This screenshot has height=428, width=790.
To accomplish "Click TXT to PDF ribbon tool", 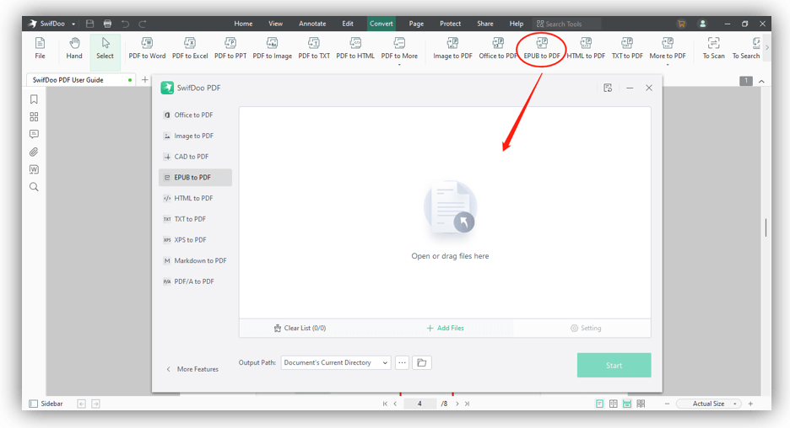I will click(x=627, y=48).
